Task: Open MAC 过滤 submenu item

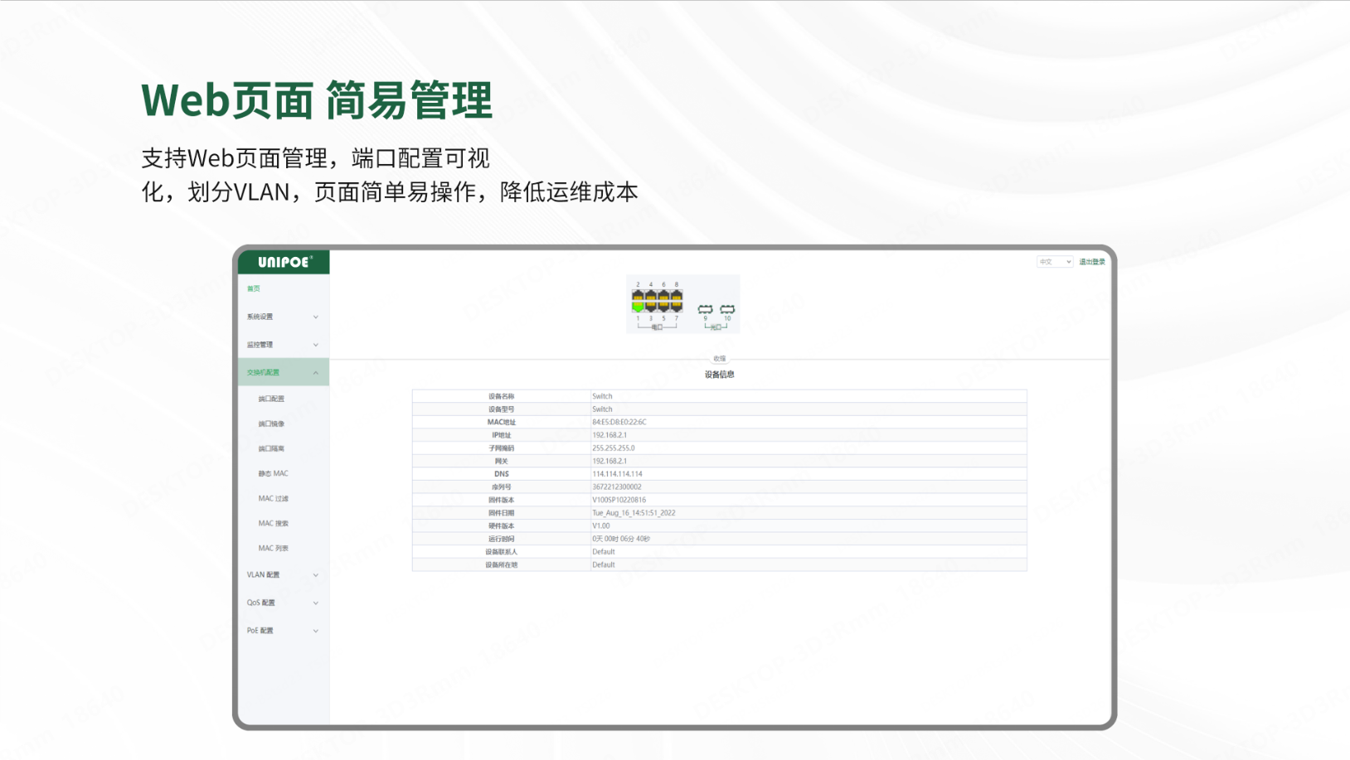Action: tap(273, 498)
